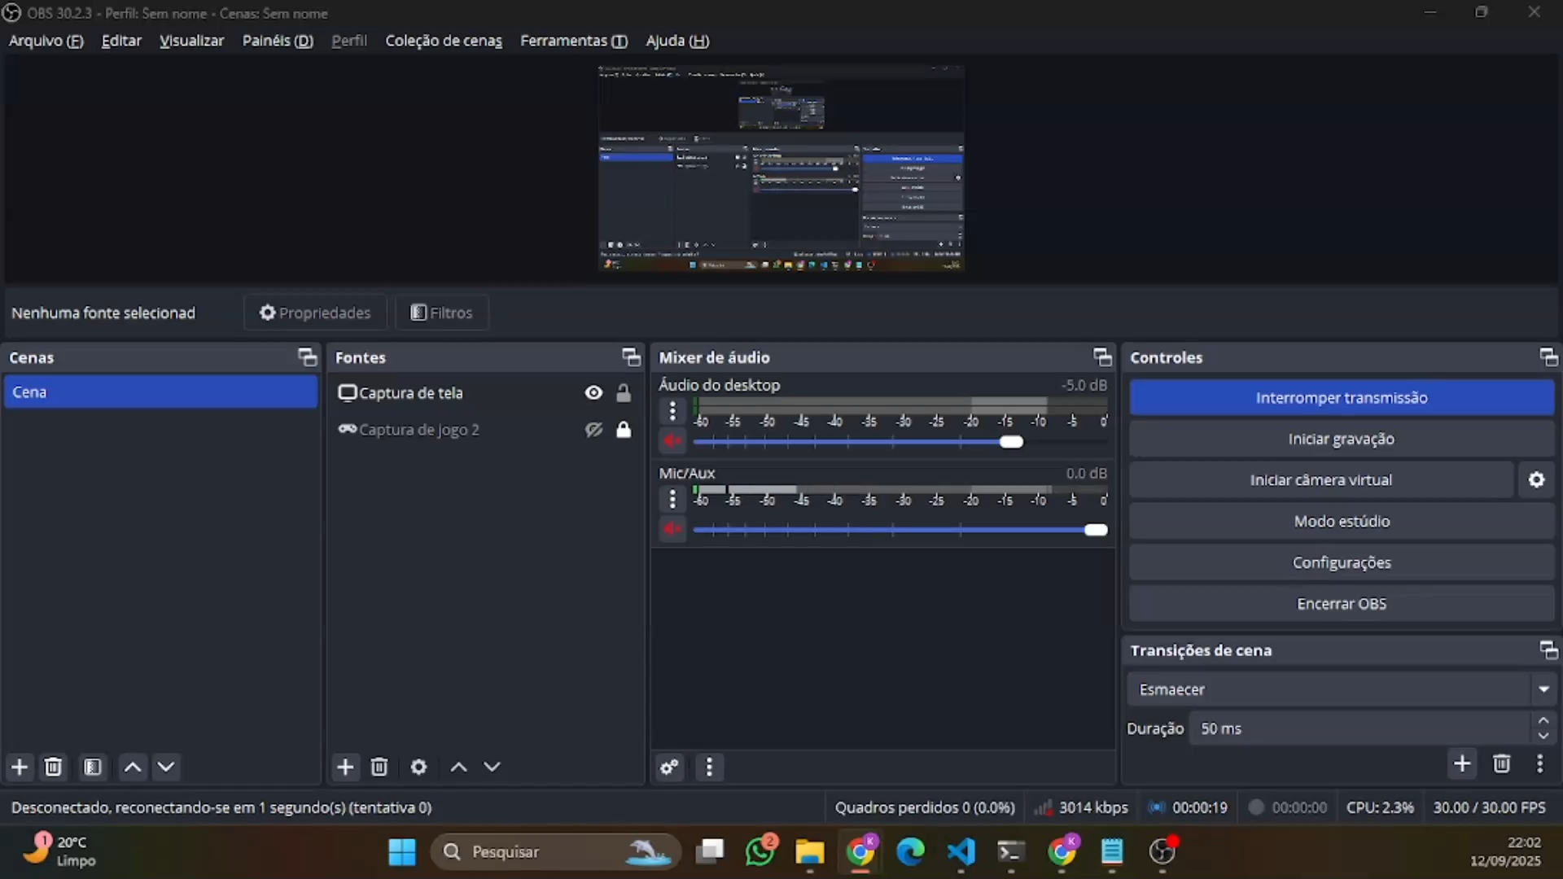Decrease transition duration stepper down

(x=1543, y=736)
